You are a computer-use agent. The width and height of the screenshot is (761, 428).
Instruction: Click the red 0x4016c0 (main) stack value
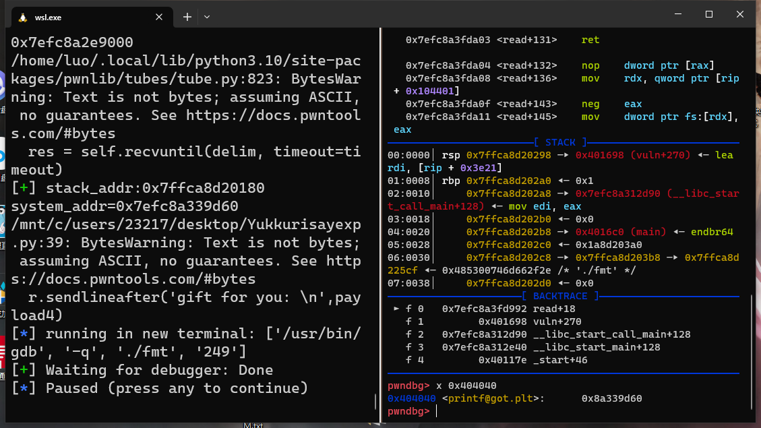[621, 232]
